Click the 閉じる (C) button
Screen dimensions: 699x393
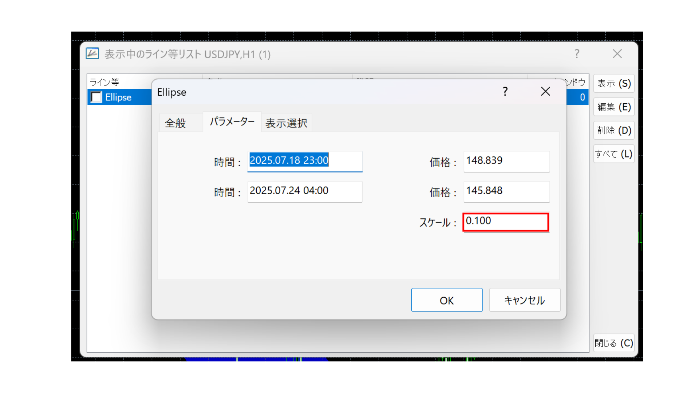tap(614, 343)
